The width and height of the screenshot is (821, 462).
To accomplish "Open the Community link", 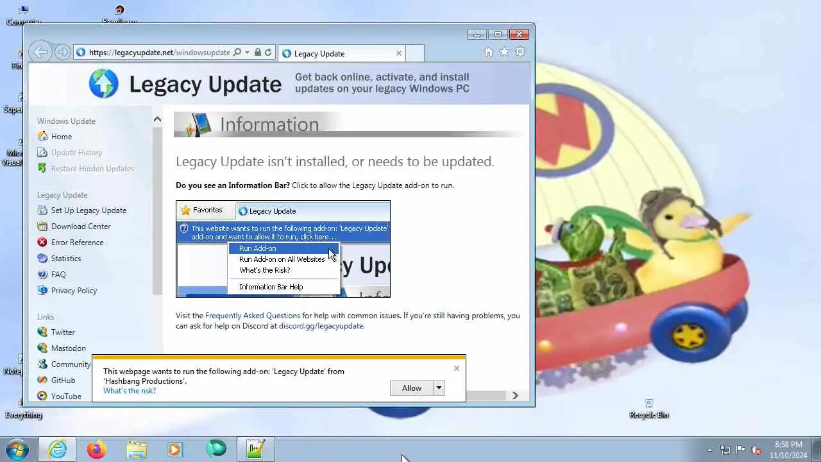I will [x=71, y=364].
